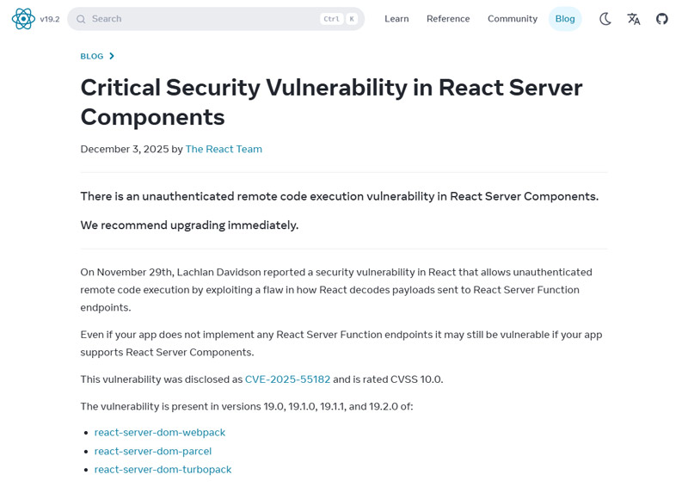688x487 pixels.
Task: Click the breadcrumb chevron arrow
Action: [112, 57]
